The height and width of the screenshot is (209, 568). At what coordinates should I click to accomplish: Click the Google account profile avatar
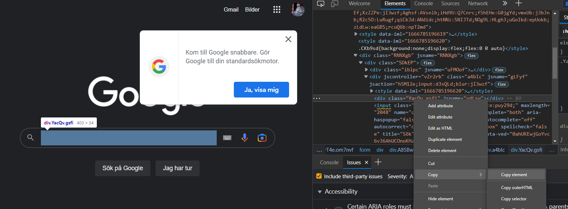click(x=298, y=9)
